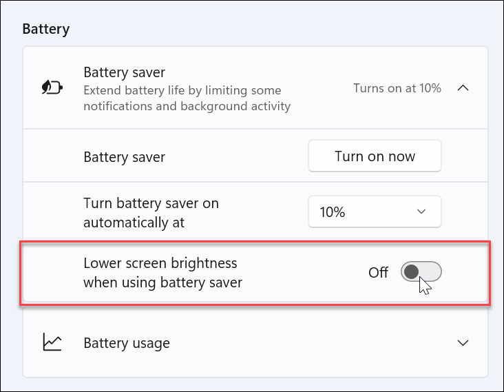Click Battery saver label beside Turn on now
This screenshot has width=504, height=392.
(x=124, y=157)
